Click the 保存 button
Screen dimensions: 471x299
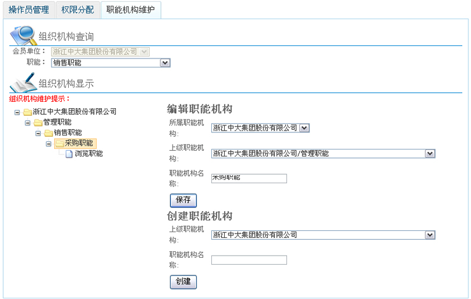pyautogui.click(x=183, y=200)
